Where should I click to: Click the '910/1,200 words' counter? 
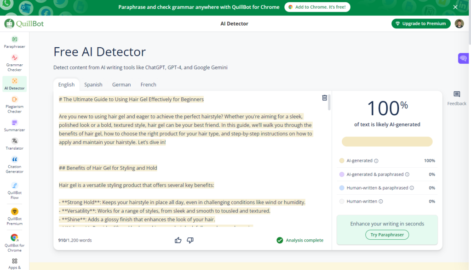[x=75, y=240]
